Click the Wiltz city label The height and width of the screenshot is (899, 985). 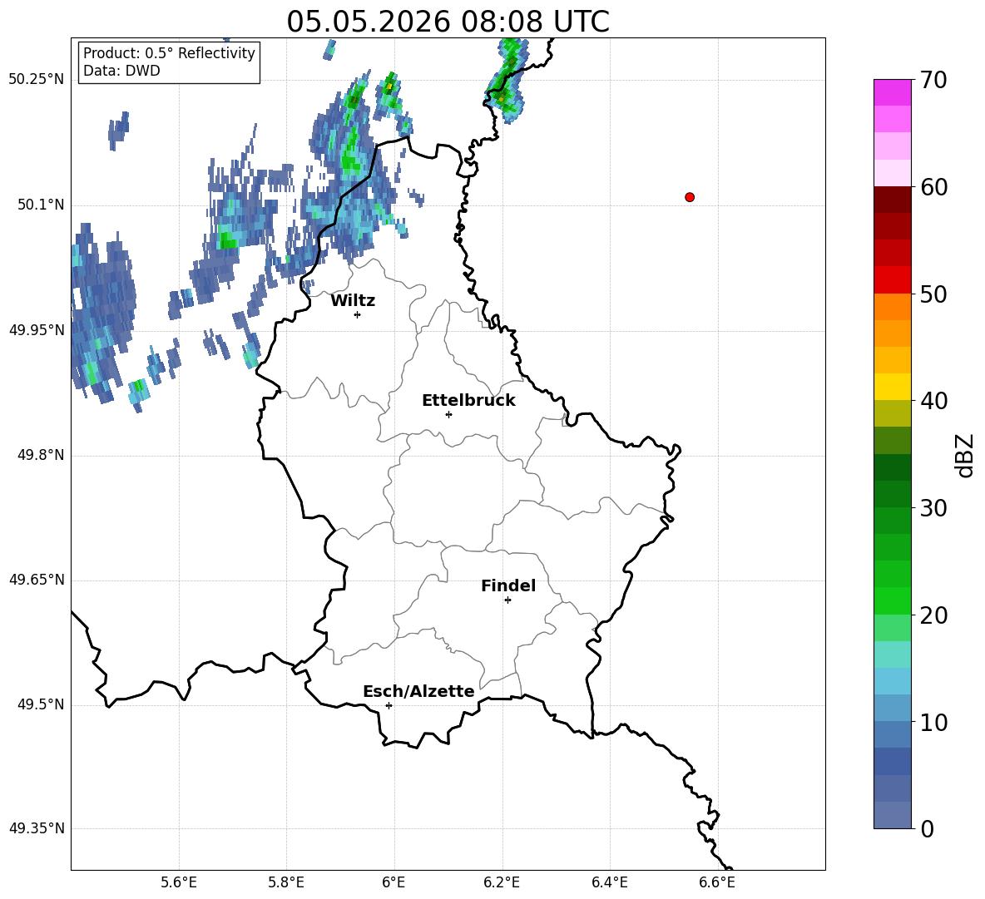pos(353,301)
